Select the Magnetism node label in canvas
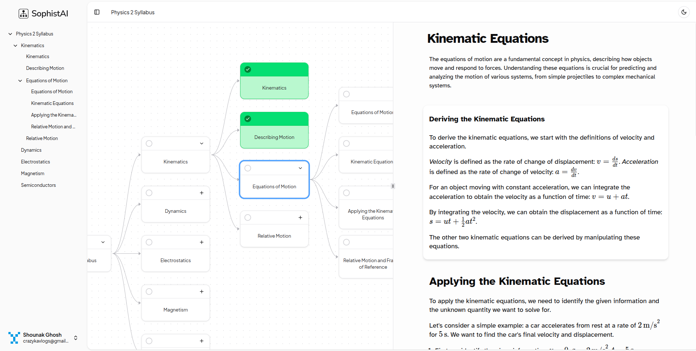This screenshot has width=696, height=351. tap(175, 310)
